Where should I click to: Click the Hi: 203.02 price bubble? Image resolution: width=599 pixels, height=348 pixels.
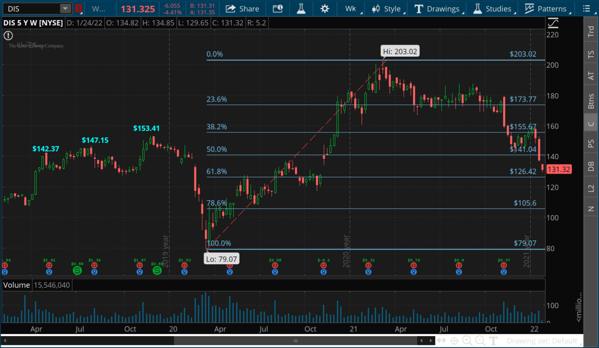point(399,51)
